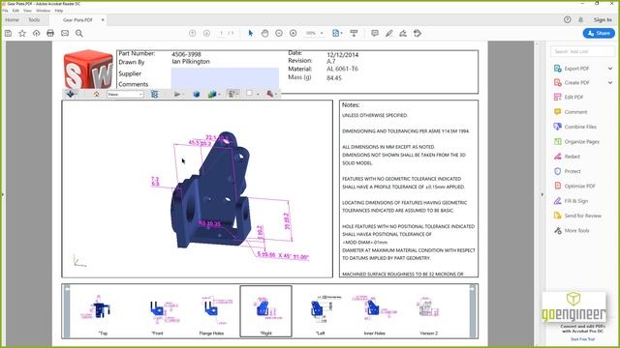The image size is (620, 348).
Task: Open the File menu
Action: 5,11
